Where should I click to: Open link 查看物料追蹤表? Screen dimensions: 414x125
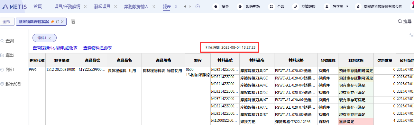coord(97,48)
